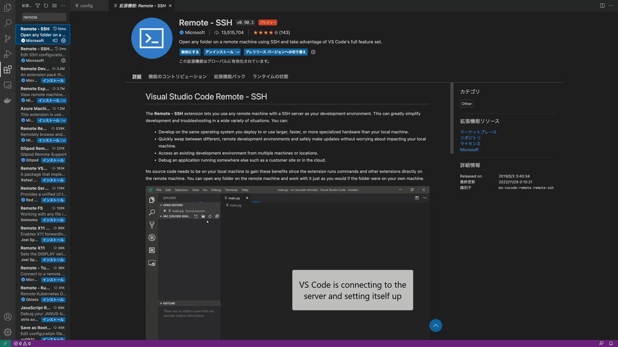Select the 詳細 details tab
Screen dimensions: 618x347
tap(136, 77)
